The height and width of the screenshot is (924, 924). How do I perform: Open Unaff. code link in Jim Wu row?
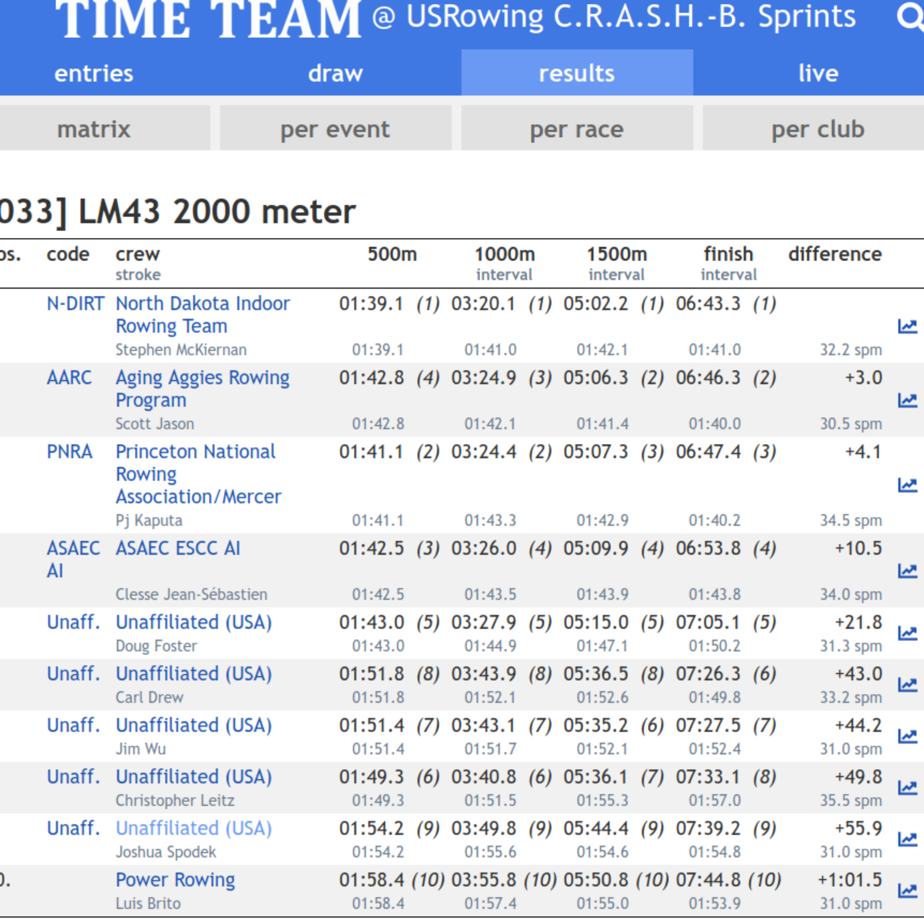[73, 725]
